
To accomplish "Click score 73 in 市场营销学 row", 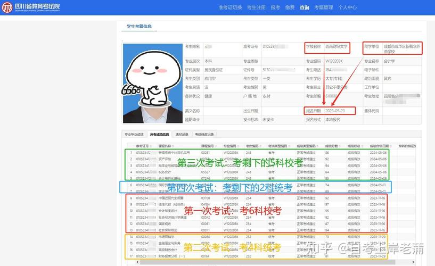I will click(327, 237).
